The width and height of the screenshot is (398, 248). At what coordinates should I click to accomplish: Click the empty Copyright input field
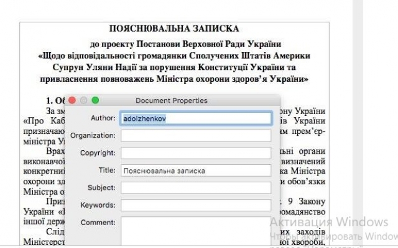pyautogui.click(x=196, y=153)
